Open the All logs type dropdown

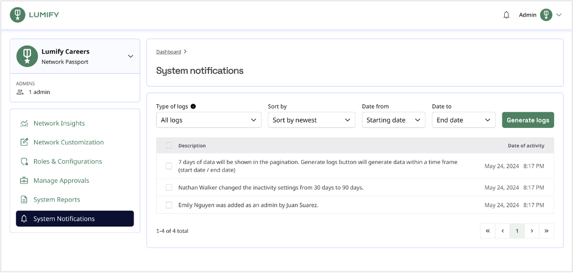tap(208, 120)
